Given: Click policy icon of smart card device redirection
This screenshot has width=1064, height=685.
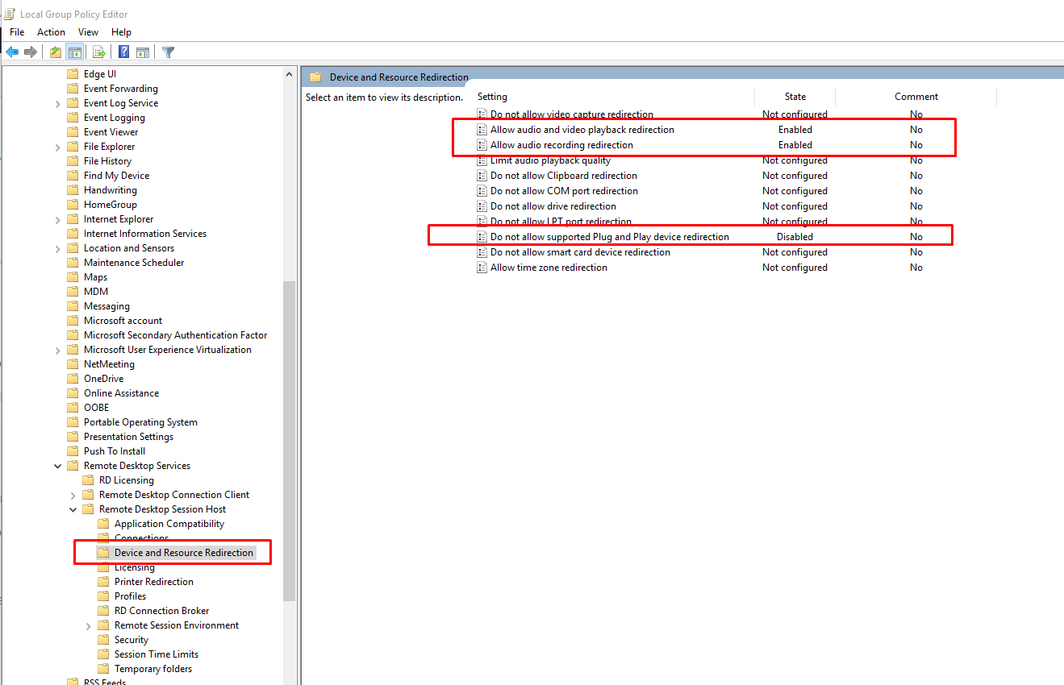Looking at the screenshot, I should point(482,252).
